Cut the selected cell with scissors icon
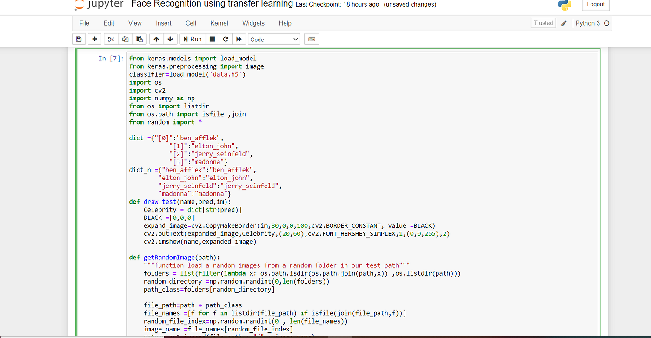The height and width of the screenshot is (338, 651). coord(110,40)
